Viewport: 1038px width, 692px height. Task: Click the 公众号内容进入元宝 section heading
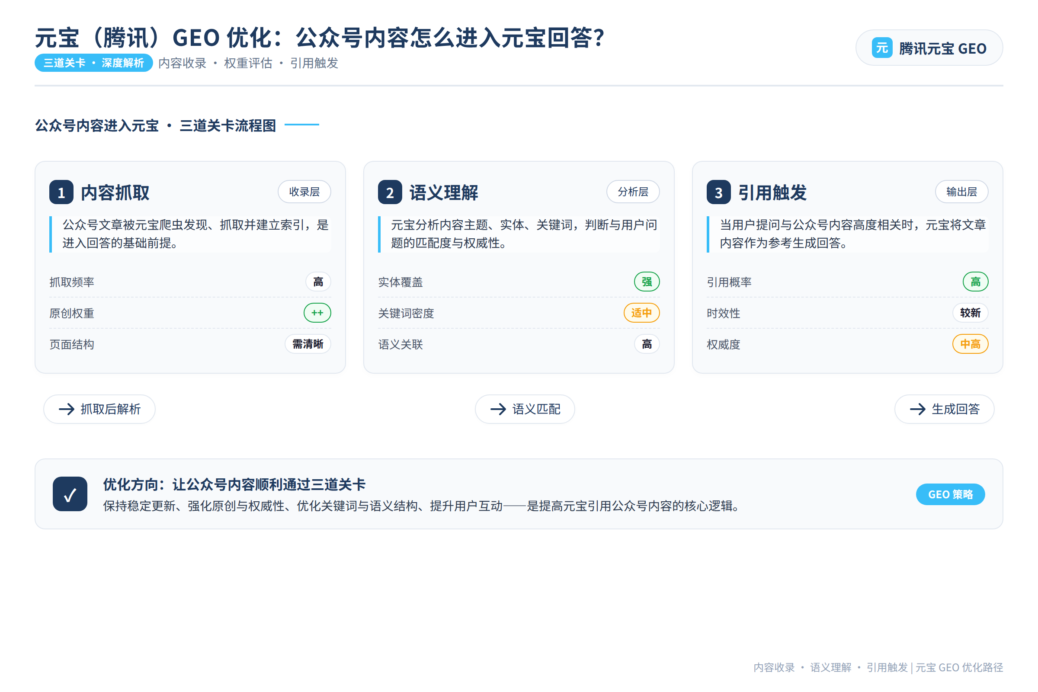tap(155, 125)
